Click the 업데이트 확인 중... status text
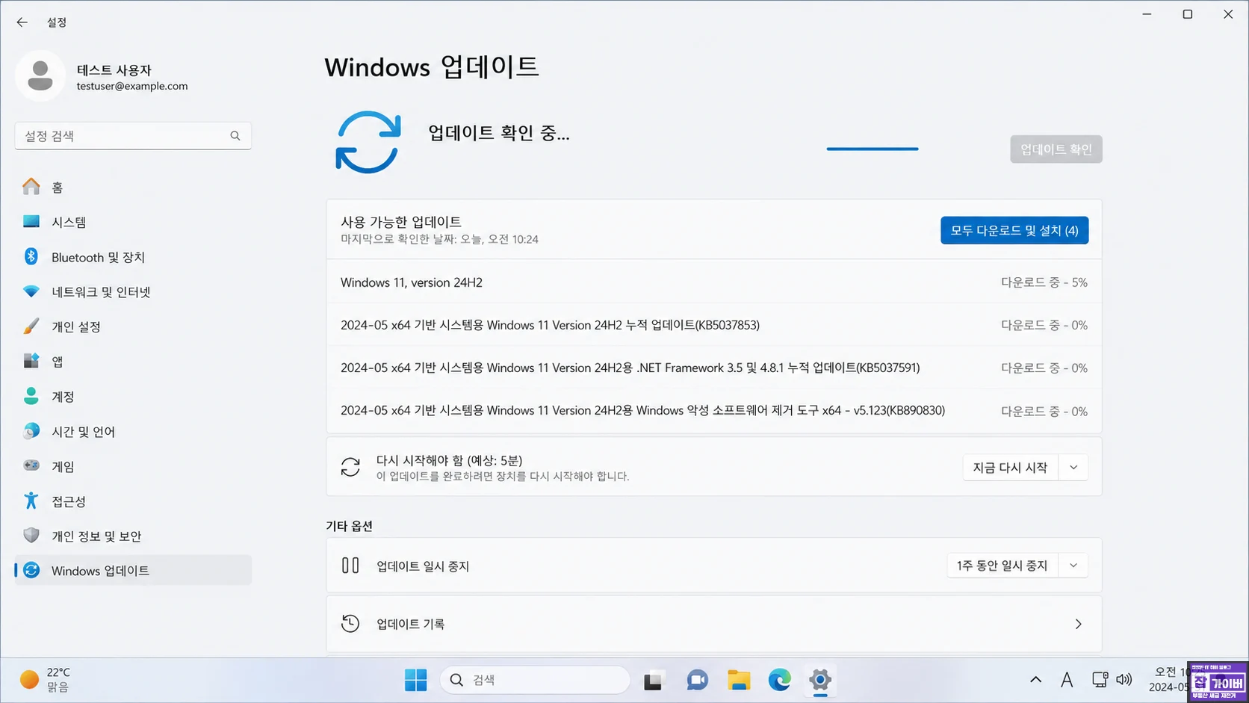1249x703 pixels. (x=498, y=133)
